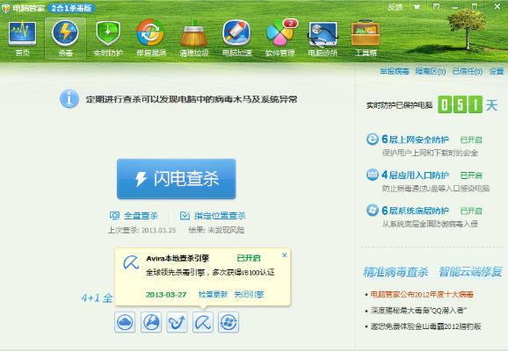Click the title bar menu icon left of minimize
The width and height of the screenshot is (508, 351).
[436, 6]
